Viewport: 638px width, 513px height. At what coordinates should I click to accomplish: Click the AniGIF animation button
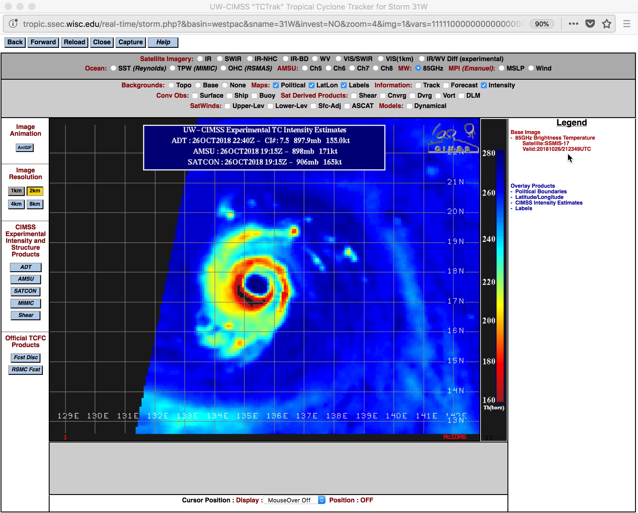point(25,148)
